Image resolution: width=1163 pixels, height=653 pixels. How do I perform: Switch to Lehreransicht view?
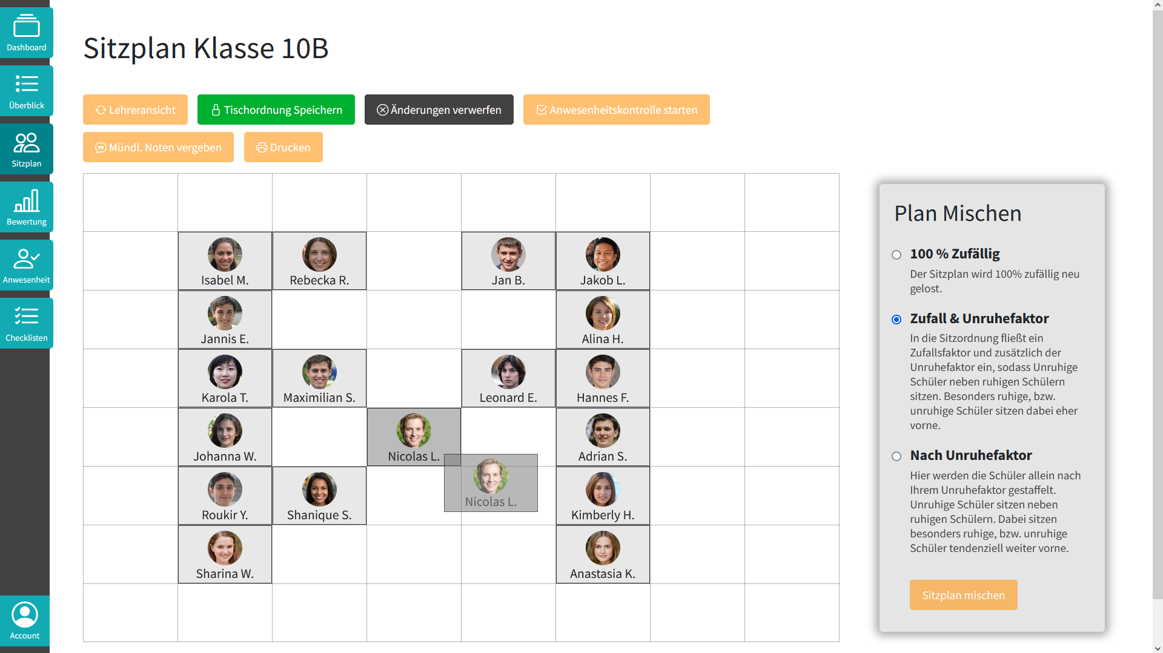pos(135,110)
